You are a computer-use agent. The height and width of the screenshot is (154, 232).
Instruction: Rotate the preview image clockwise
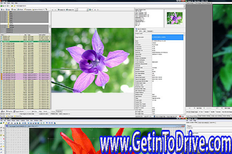coord(70,10)
